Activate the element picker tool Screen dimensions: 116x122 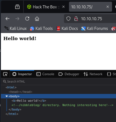click(5, 74)
